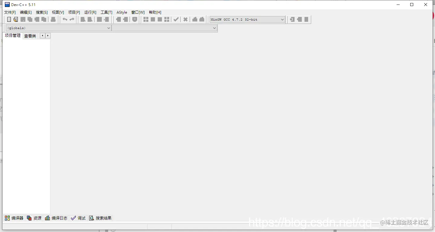The image size is (435, 232).
Task: Open the MinGW GCC 4.7.2 32-bit compiler dropdown
Action: coord(247,19)
